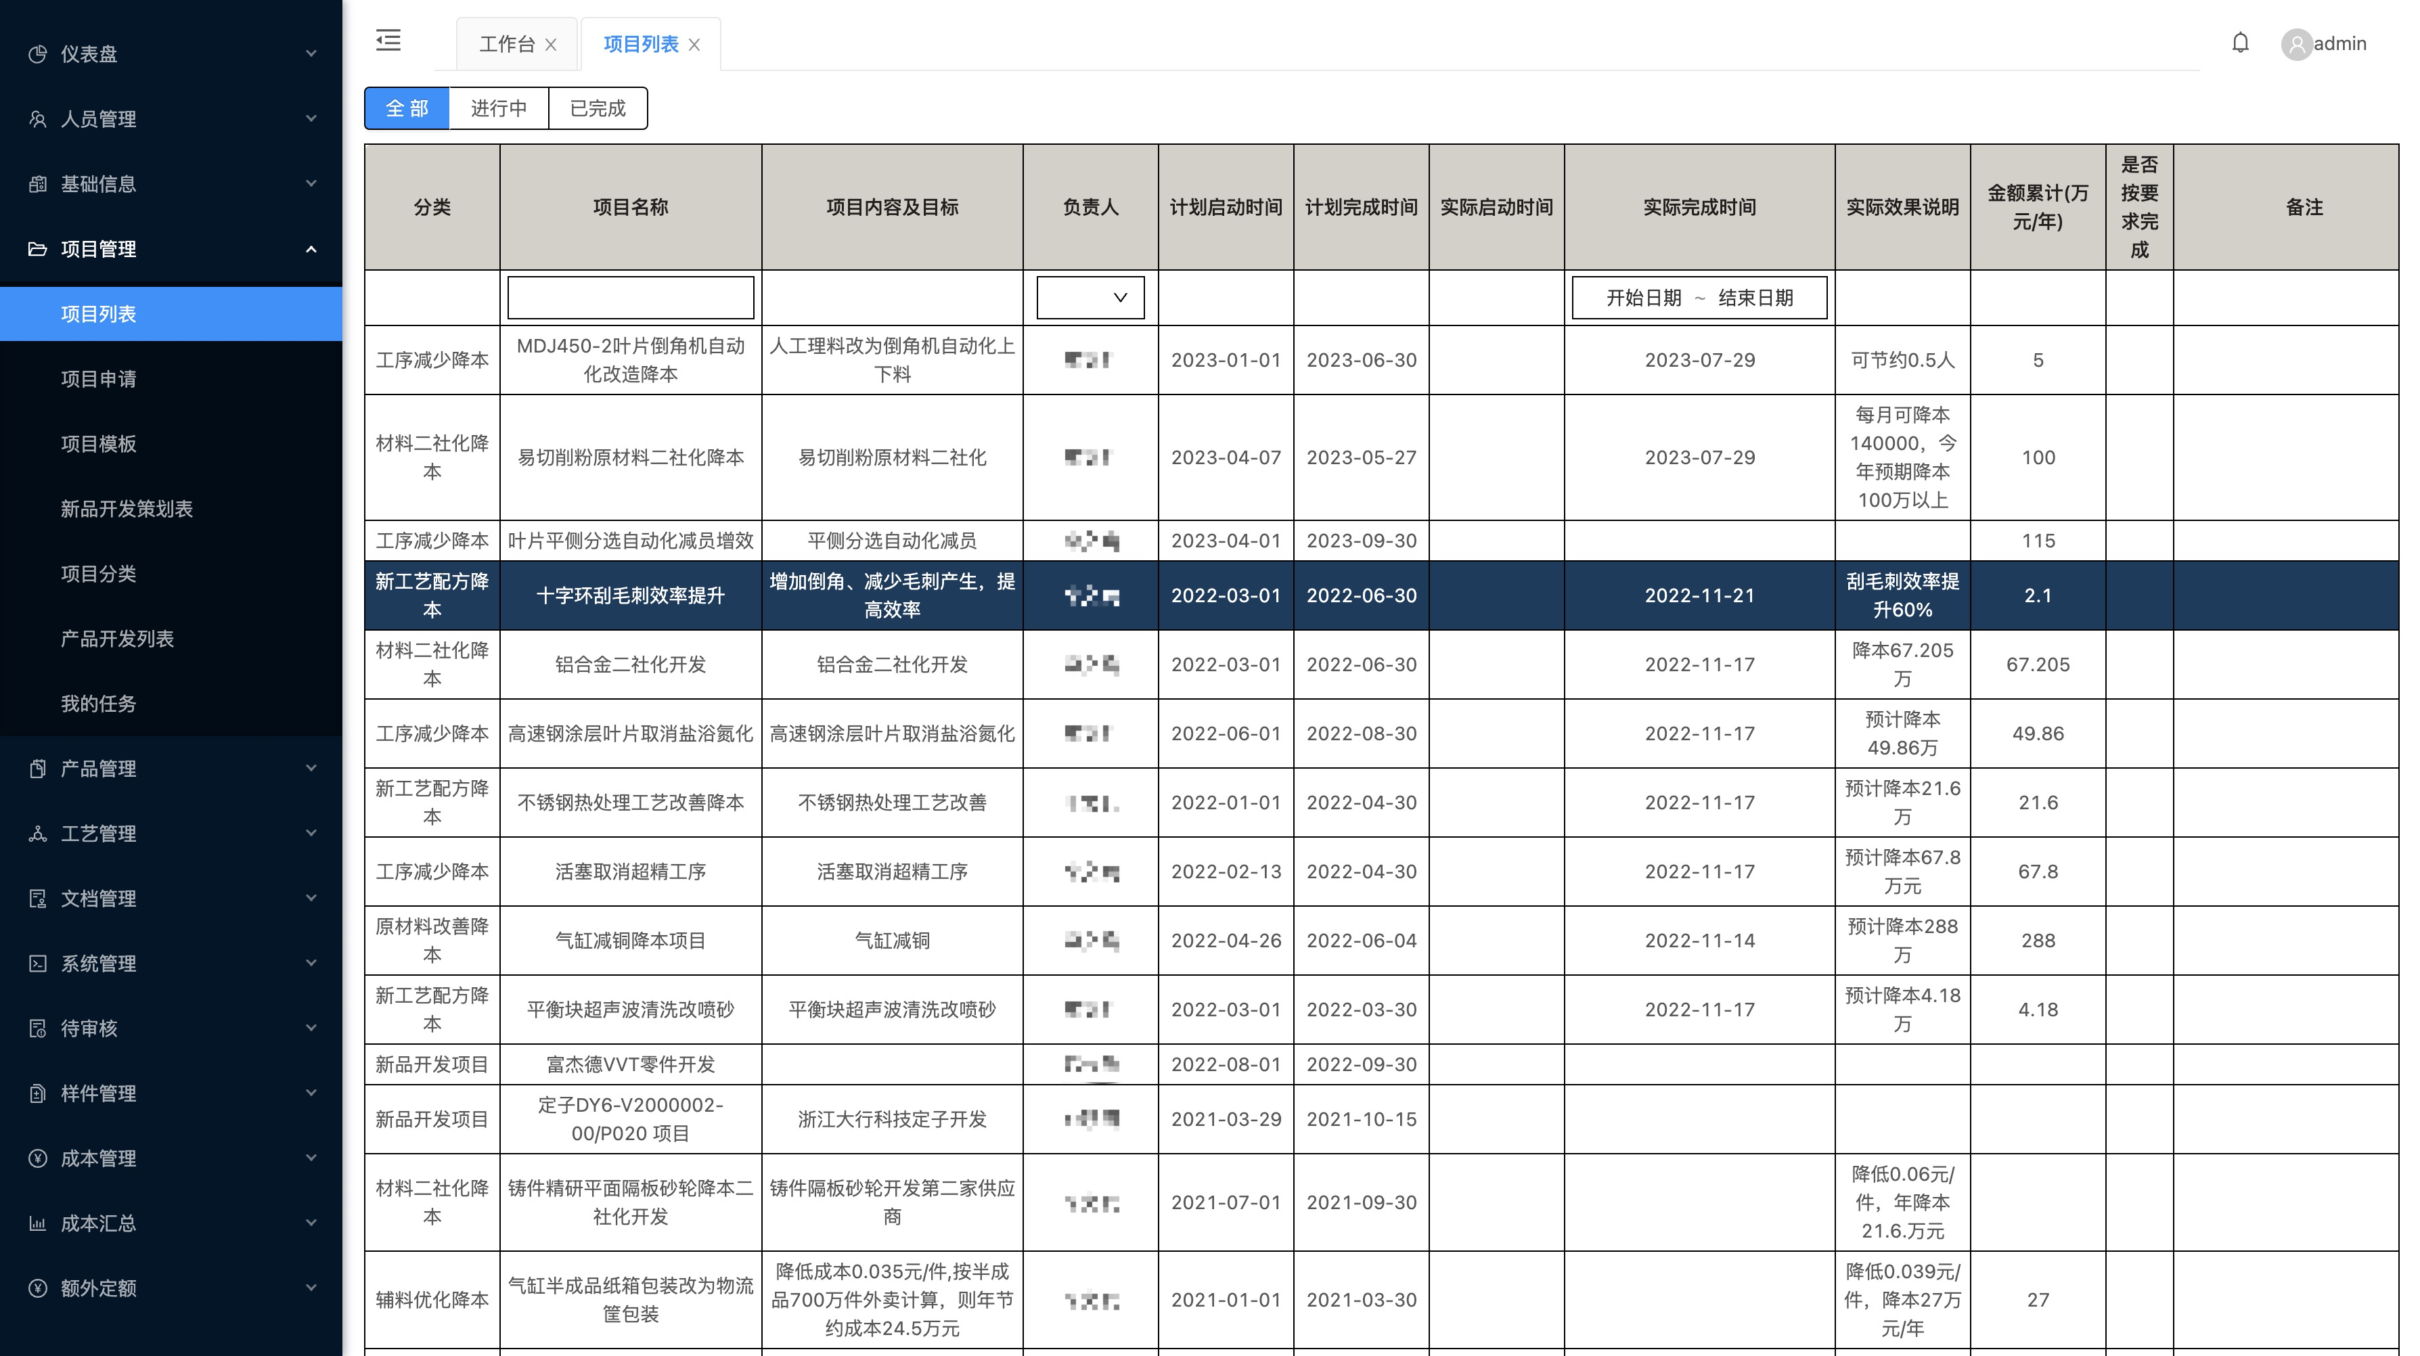Select the 已完成 filter option
The height and width of the screenshot is (1356, 2420).
click(x=598, y=108)
